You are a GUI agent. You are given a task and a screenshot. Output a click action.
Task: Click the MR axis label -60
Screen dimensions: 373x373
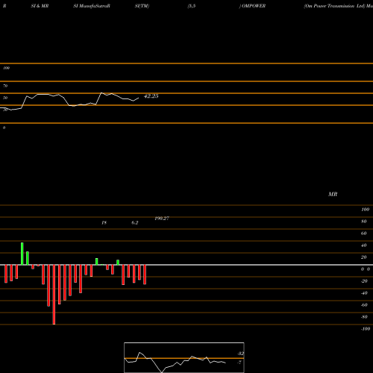[364, 305]
